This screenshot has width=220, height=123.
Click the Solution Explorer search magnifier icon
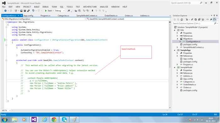coord(215,23)
